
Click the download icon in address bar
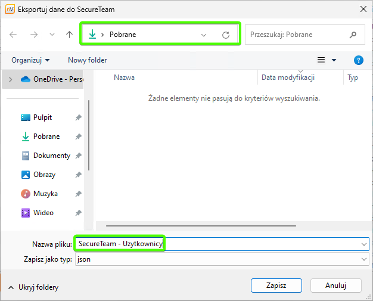pos(92,35)
